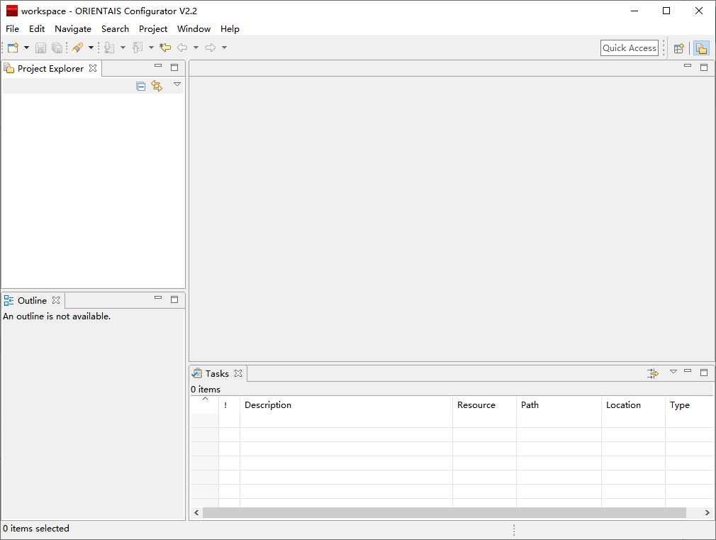The width and height of the screenshot is (716, 540).
Task: Maximize the editor area
Action: coord(704,67)
